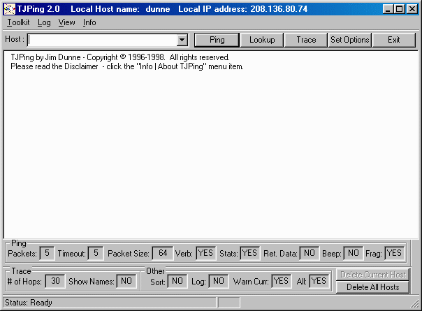Image resolution: width=422 pixels, height=311 pixels.
Task: Focus the Host input field
Action: pos(103,40)
